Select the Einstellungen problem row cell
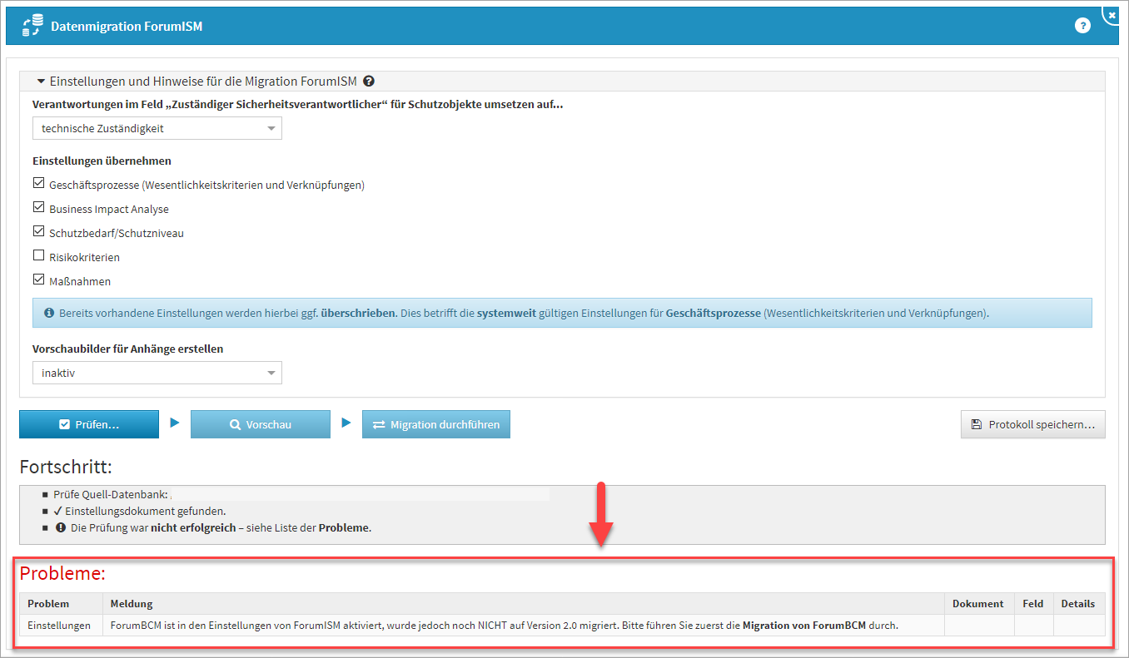Image resolution: width=1129 pixels, height=658 pixels. (61, 626)
